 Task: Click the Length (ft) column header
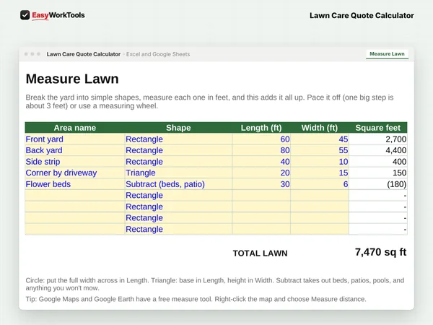click(x=261, y=128)
